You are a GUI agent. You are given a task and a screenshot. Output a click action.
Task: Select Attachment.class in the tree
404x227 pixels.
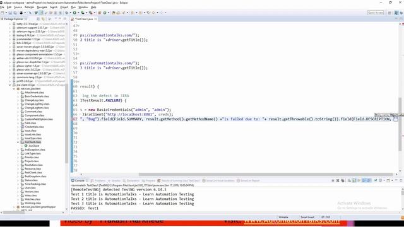pyautogui.click(x=34, y=93)
